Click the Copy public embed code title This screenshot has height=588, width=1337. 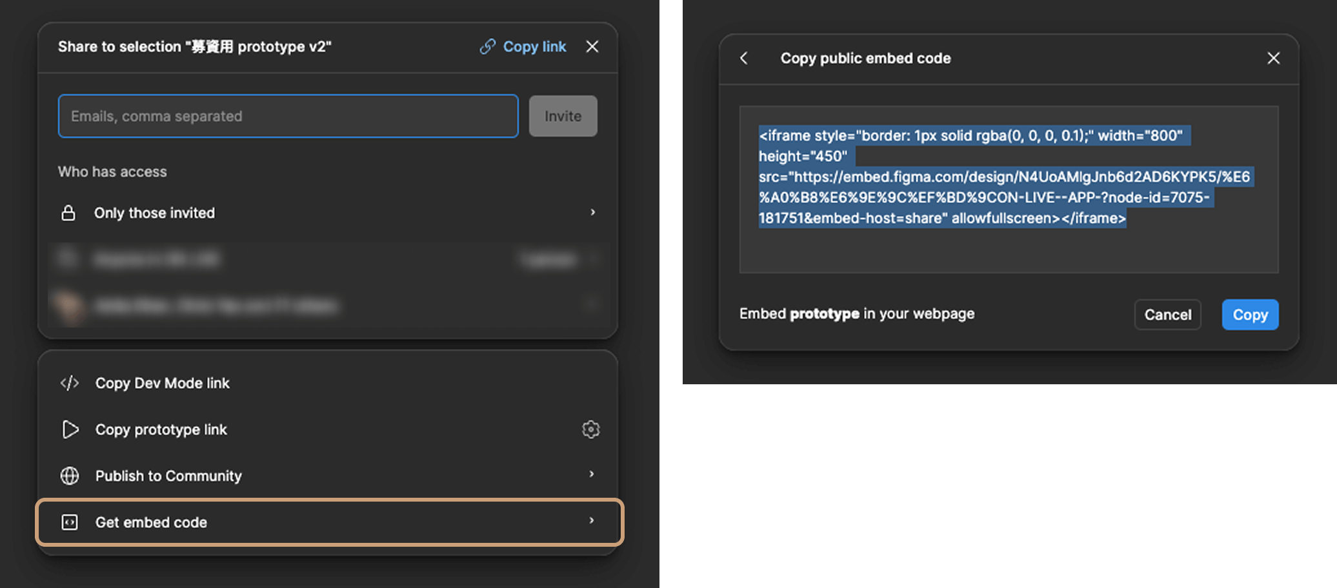coord(866,58)
